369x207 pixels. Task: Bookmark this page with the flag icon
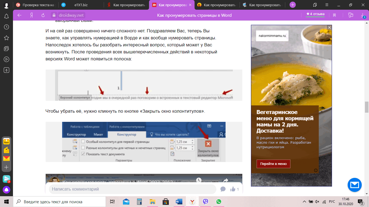point(334,15)
